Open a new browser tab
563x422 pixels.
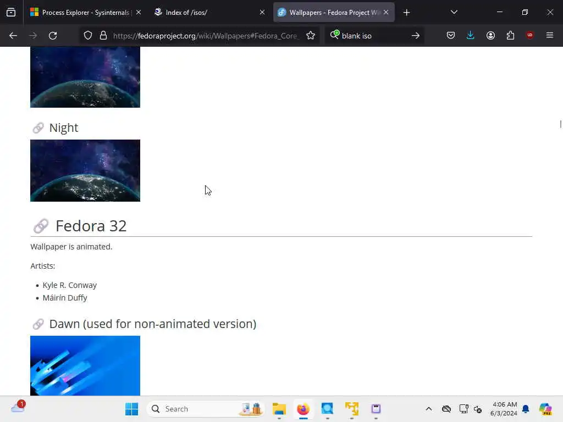coord(406,13)
